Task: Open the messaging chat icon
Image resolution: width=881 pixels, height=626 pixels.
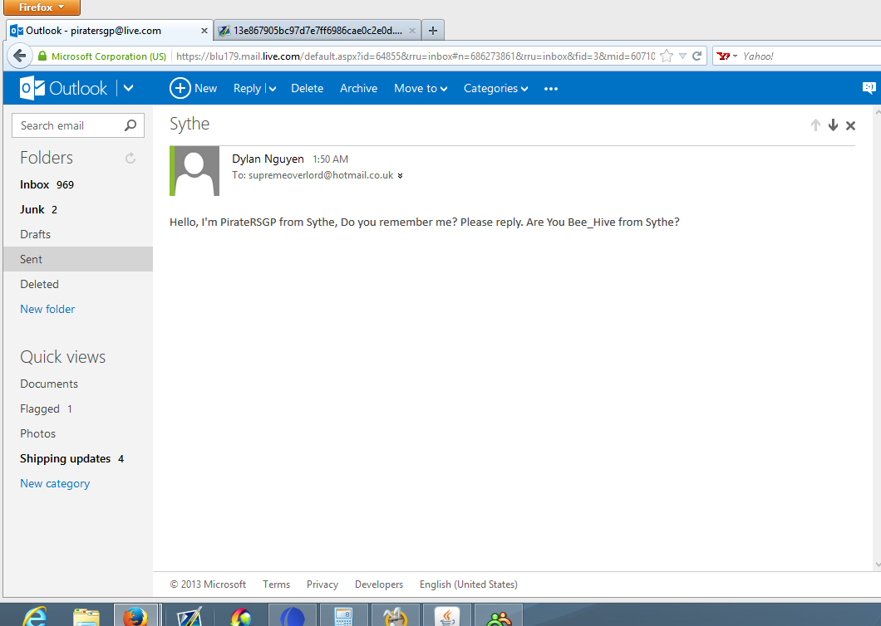Action: tap(869, 87)
